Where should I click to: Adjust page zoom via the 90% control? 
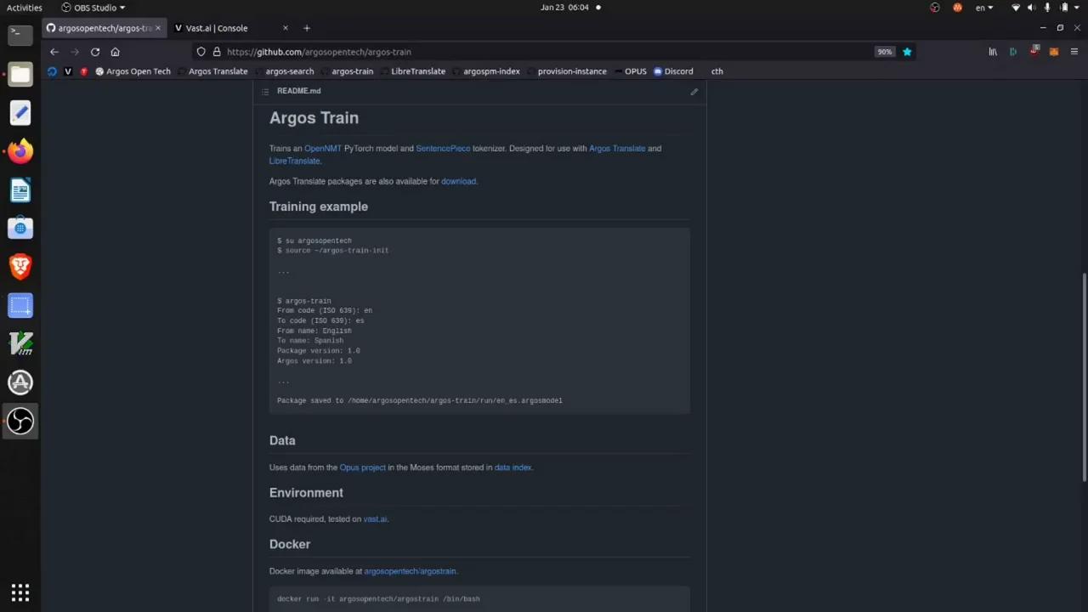coord(885,52)
